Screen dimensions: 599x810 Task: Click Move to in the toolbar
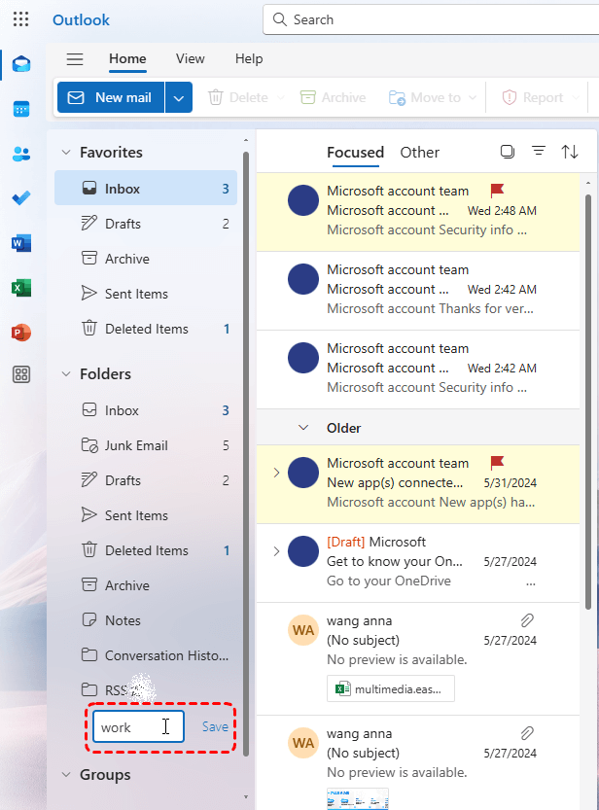425,97
